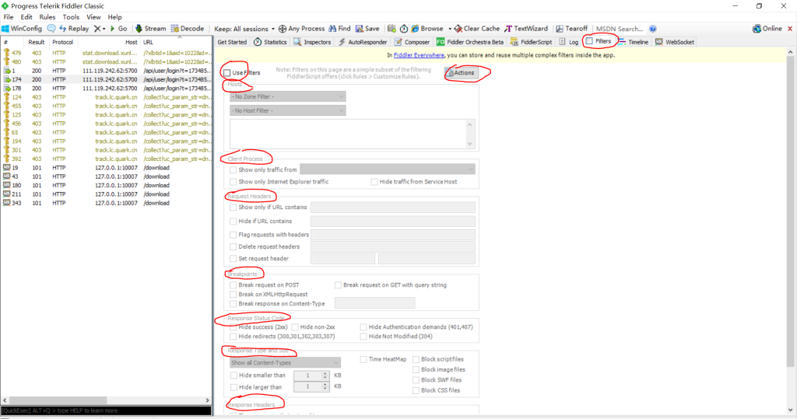Open Find sessions binoculars tool
The height and width of the screenshot is (419, 797).
pos(339,29)
